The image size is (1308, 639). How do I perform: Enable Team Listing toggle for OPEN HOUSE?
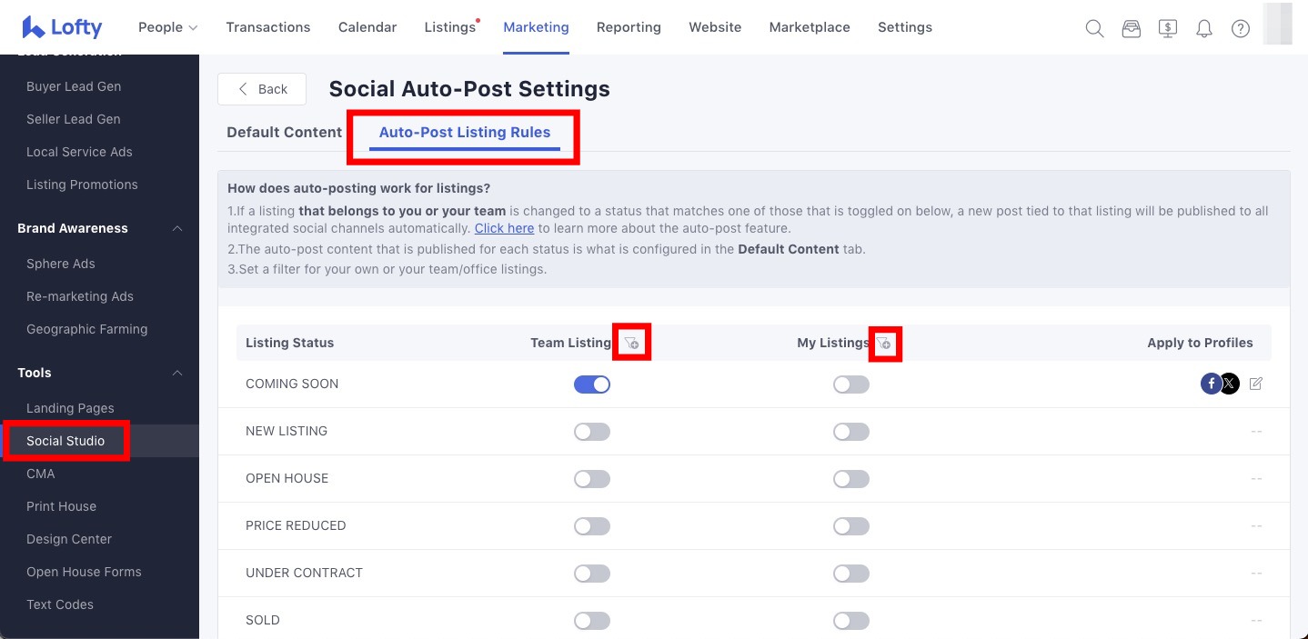click(x=592, y=479)
